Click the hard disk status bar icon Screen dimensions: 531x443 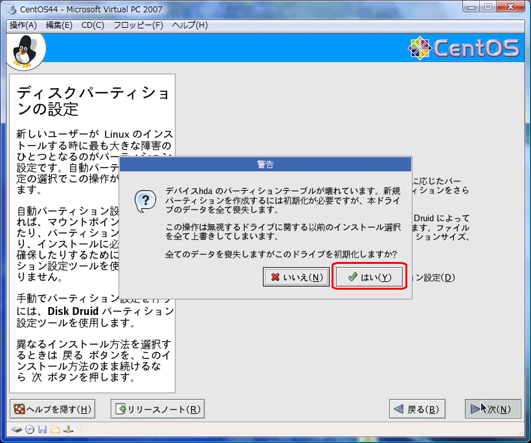click(x=17, y=430)
